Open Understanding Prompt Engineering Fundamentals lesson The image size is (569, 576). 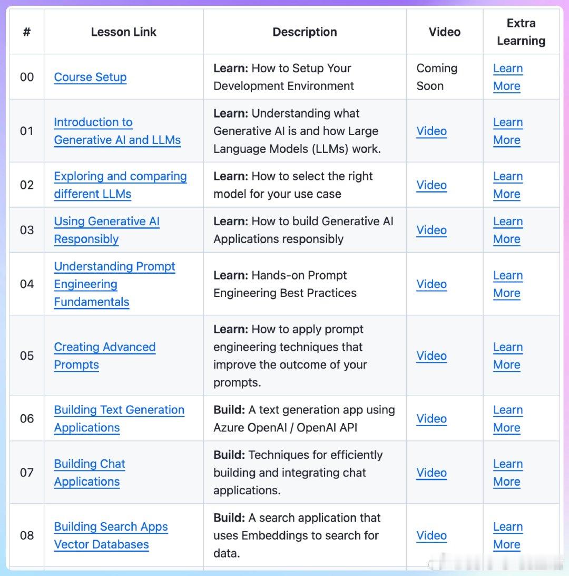(114, 284)
